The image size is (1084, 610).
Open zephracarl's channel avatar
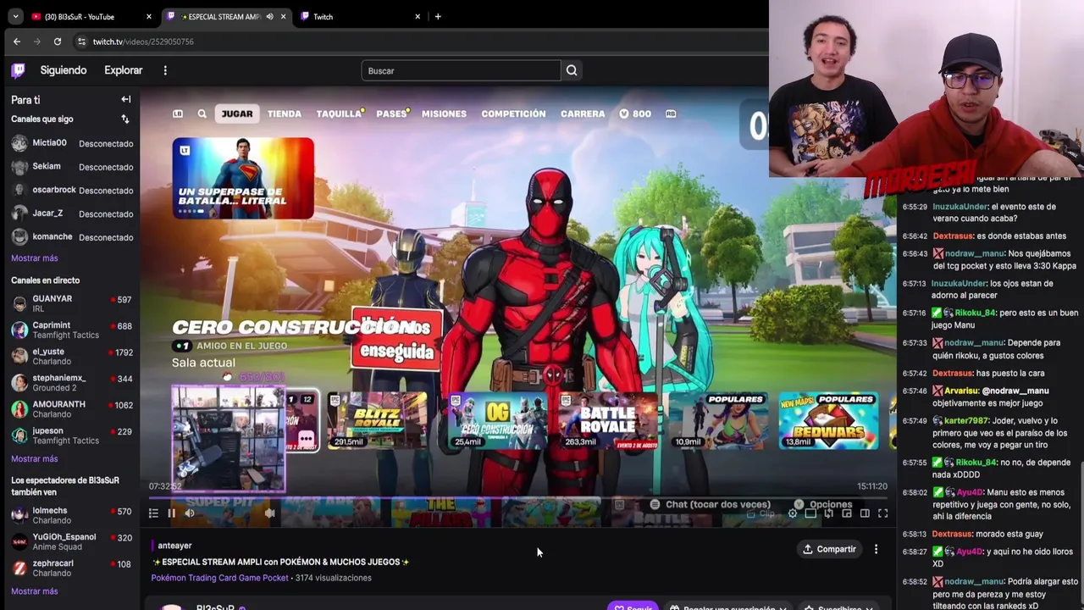19,568
